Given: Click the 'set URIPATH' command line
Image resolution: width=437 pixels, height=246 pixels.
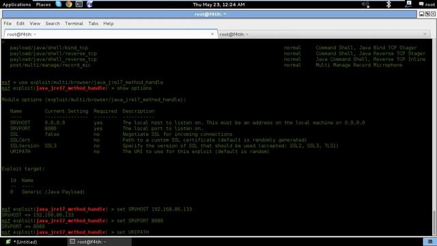Looking at the screenshot, I should 132,232.
